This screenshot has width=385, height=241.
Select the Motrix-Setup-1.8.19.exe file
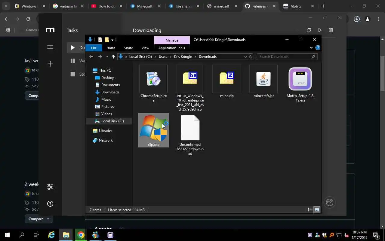click(x=300, y=79)
